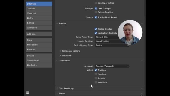Enable Interface translation under Affect
The width and height of the screenshot is (170, 96).
pyautogui.click(x=96, y=74)
